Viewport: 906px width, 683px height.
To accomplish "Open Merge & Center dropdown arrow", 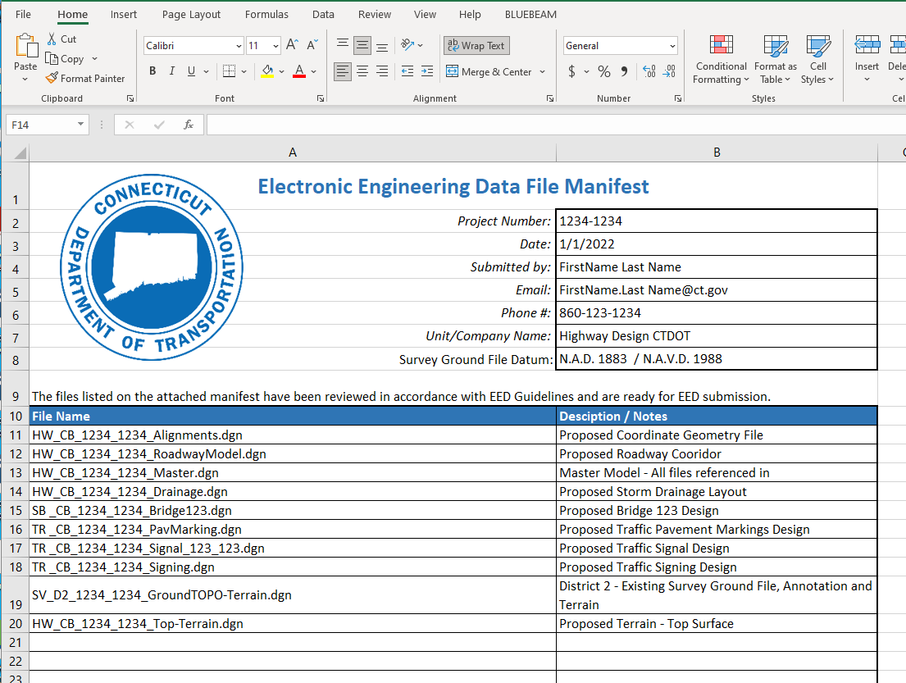I will (x=542, y=71).
